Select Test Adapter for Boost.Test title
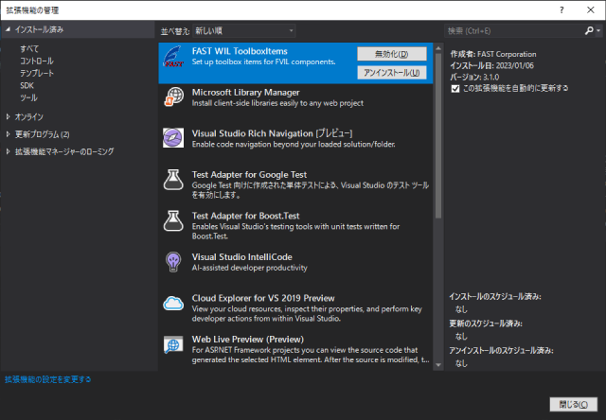Screen dimensions: 606x420 coord(246,216)
